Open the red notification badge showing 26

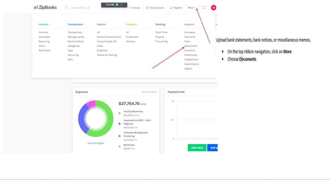point(213,8)
